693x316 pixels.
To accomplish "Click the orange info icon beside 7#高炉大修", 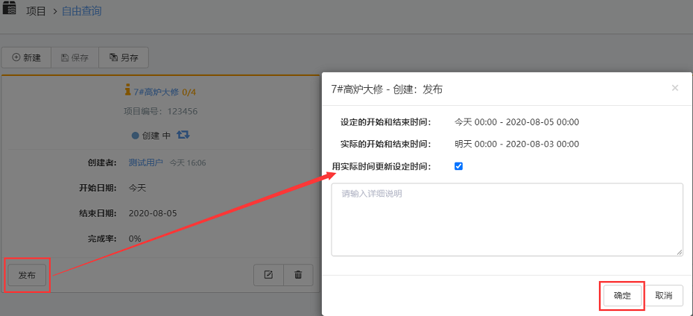I will pyautogui.click(x=127, y=92).
